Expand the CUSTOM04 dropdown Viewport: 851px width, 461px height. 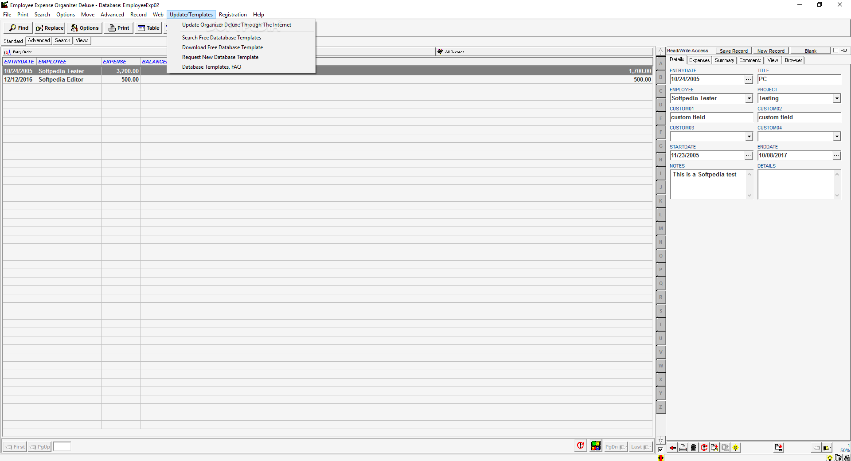click(x=837, y=137)
